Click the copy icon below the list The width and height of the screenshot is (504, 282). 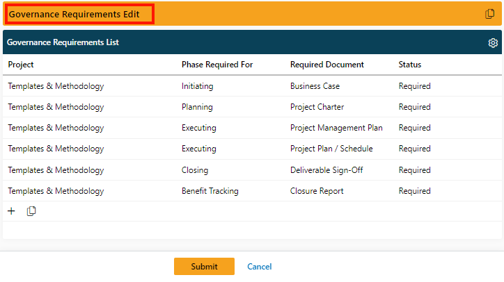[x=31, y=211]
